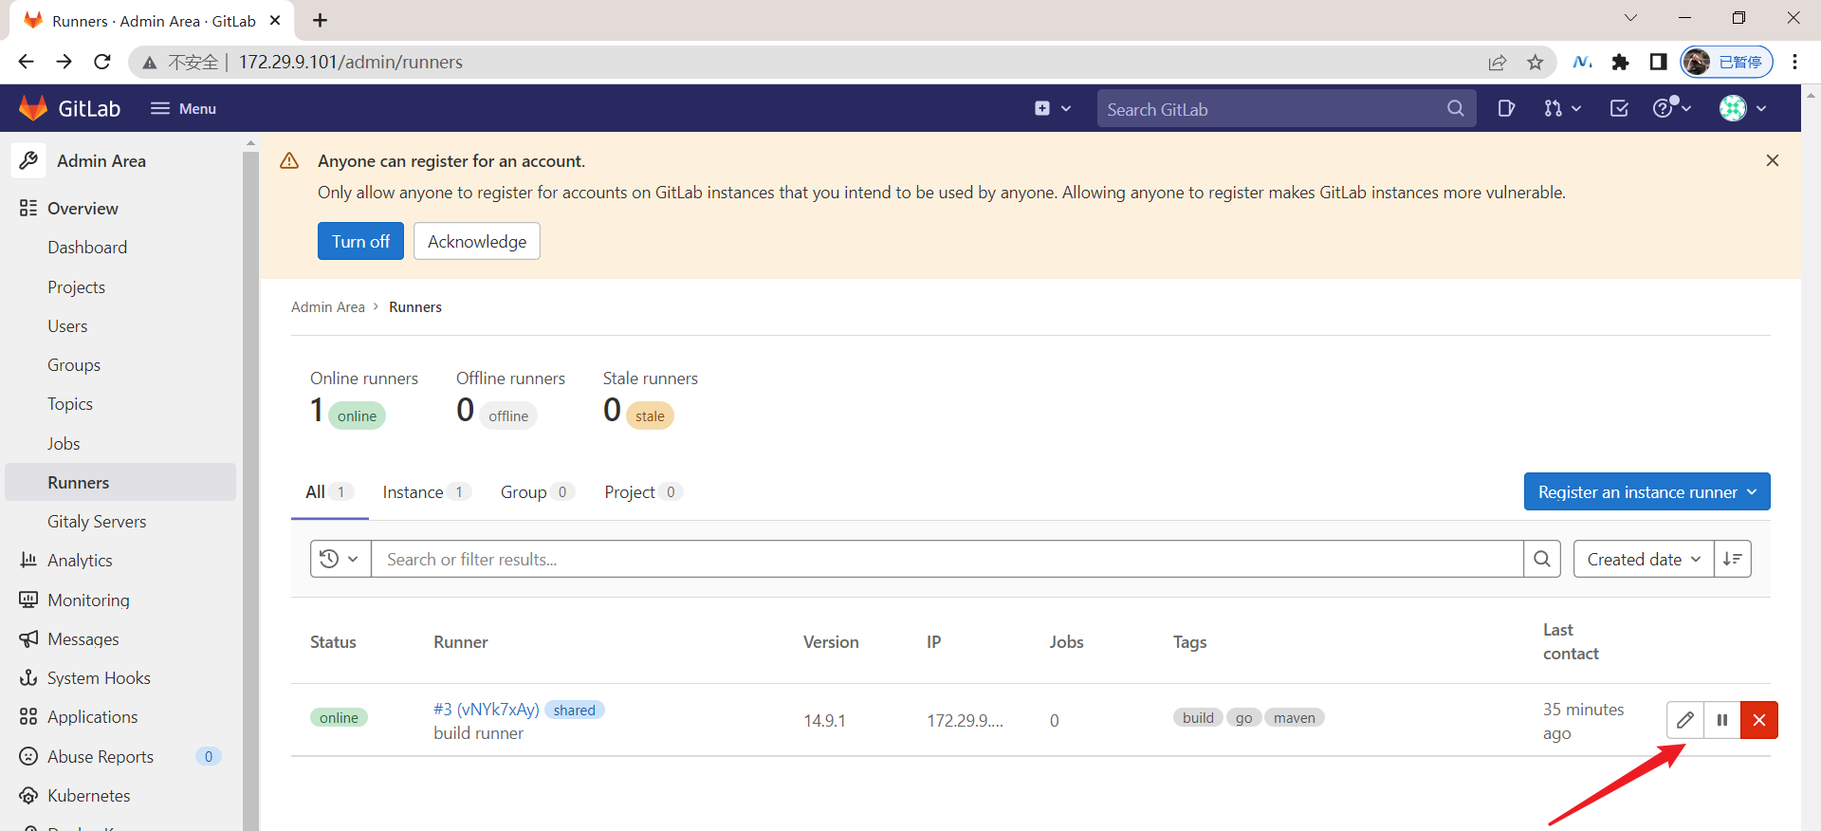Switch to the Group runners tab
Screen dimensions: 1821x831
(537, 491)
